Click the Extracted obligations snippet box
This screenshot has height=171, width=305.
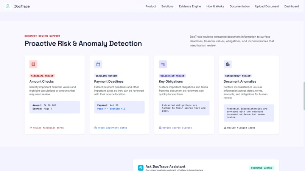(x=184, y=108)
